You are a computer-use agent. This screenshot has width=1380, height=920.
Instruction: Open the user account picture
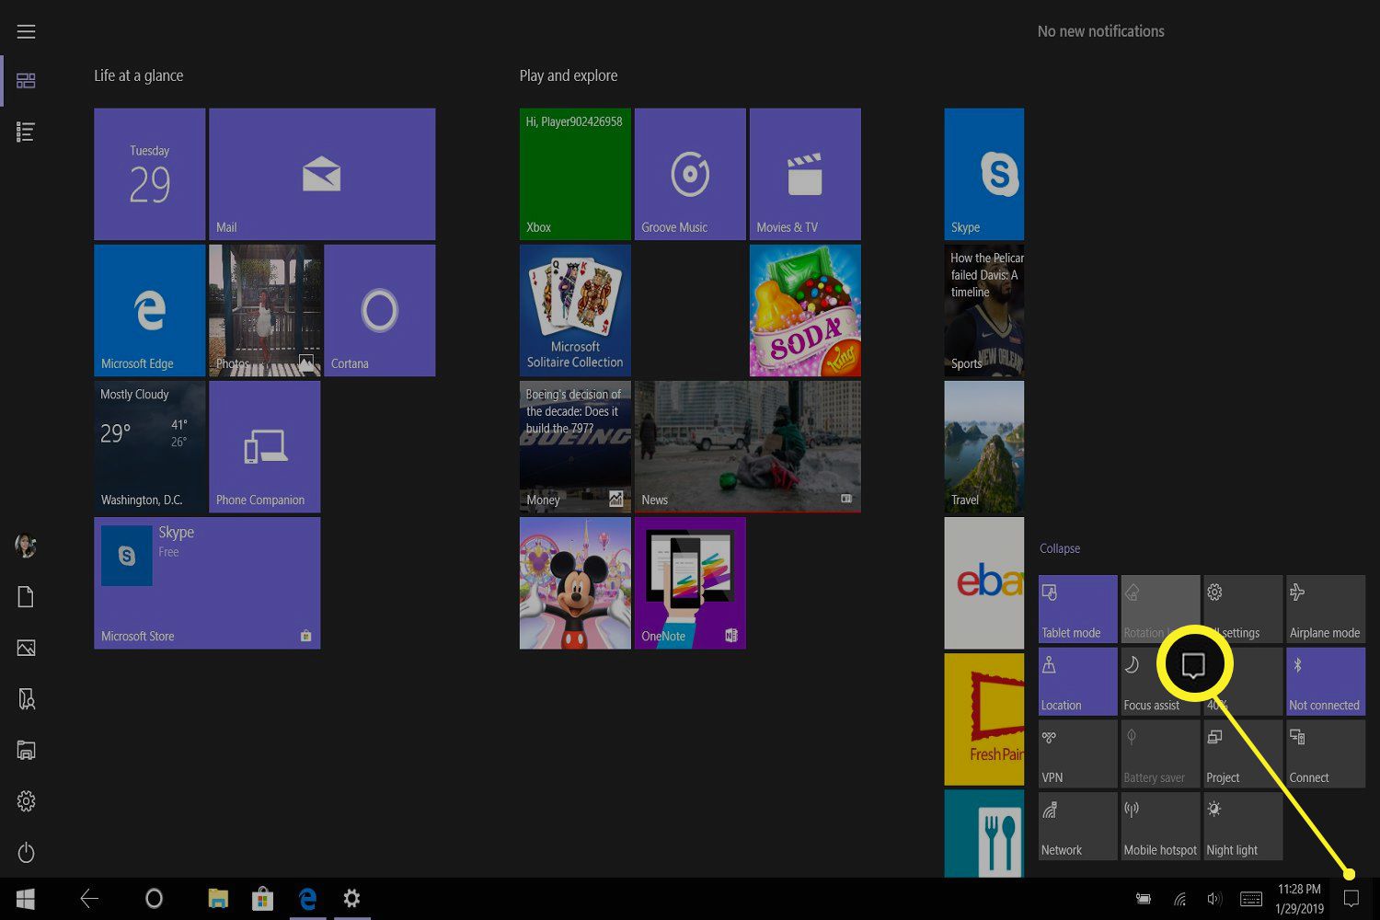pyautogui.click(x=26, y=546)
